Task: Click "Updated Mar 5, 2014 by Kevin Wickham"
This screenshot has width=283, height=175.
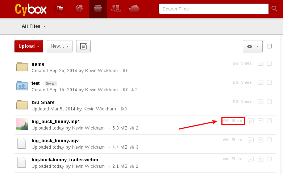Action: tap(74, 109)
